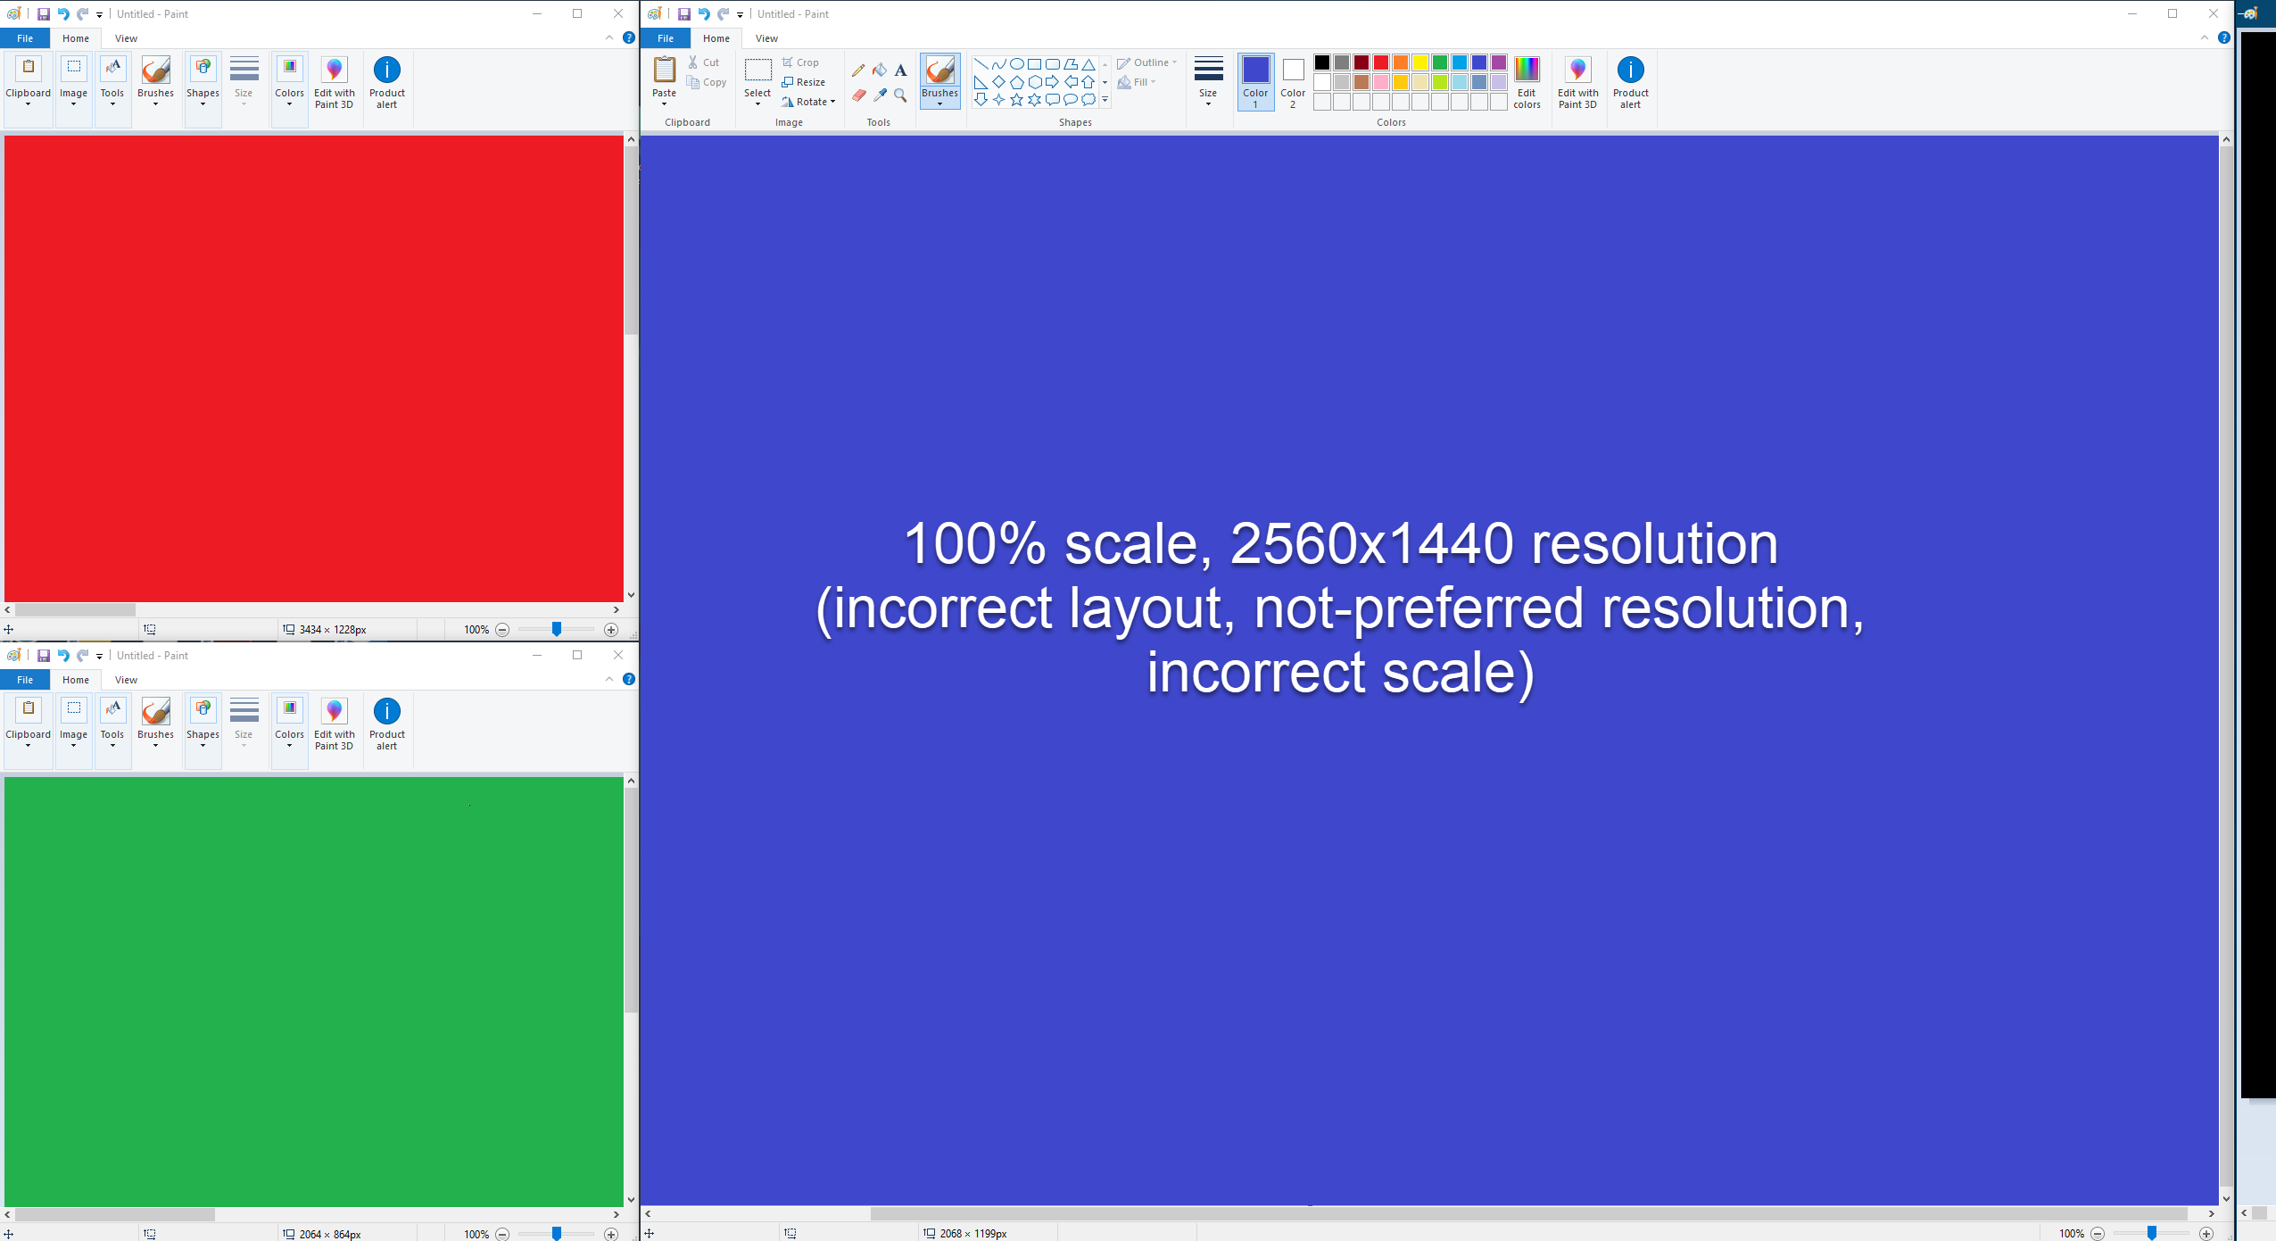Click the Save icon in the left window
This screenshot has width=2276, height=1241.
coord(44,13)
